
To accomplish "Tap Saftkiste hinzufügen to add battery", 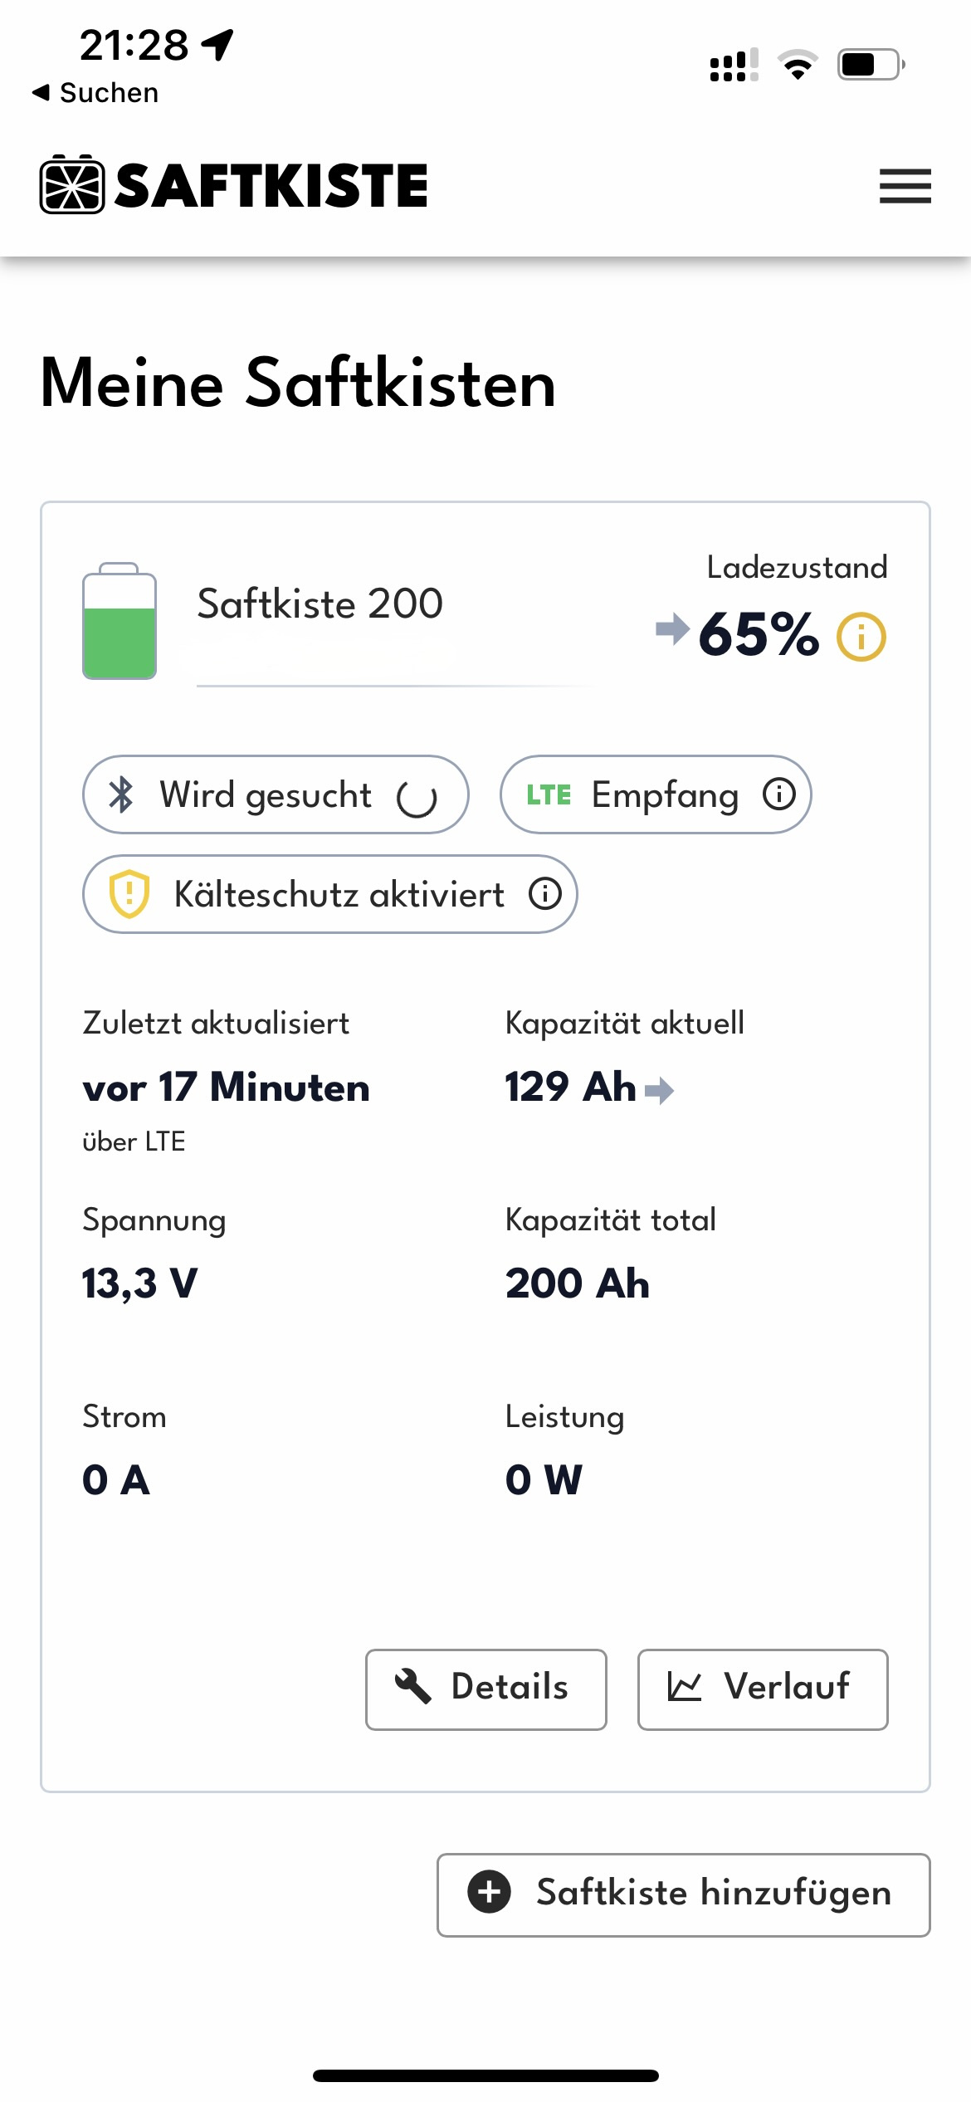I will tap(683, 1894).
